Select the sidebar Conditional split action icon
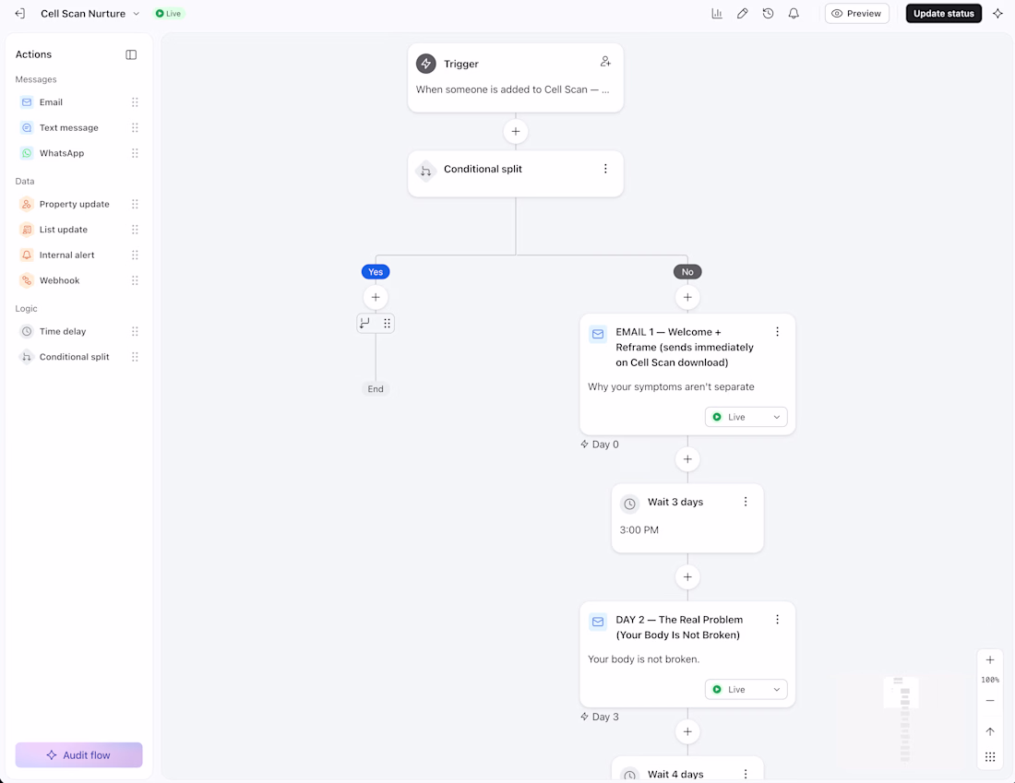 click(x=27, y=357)
